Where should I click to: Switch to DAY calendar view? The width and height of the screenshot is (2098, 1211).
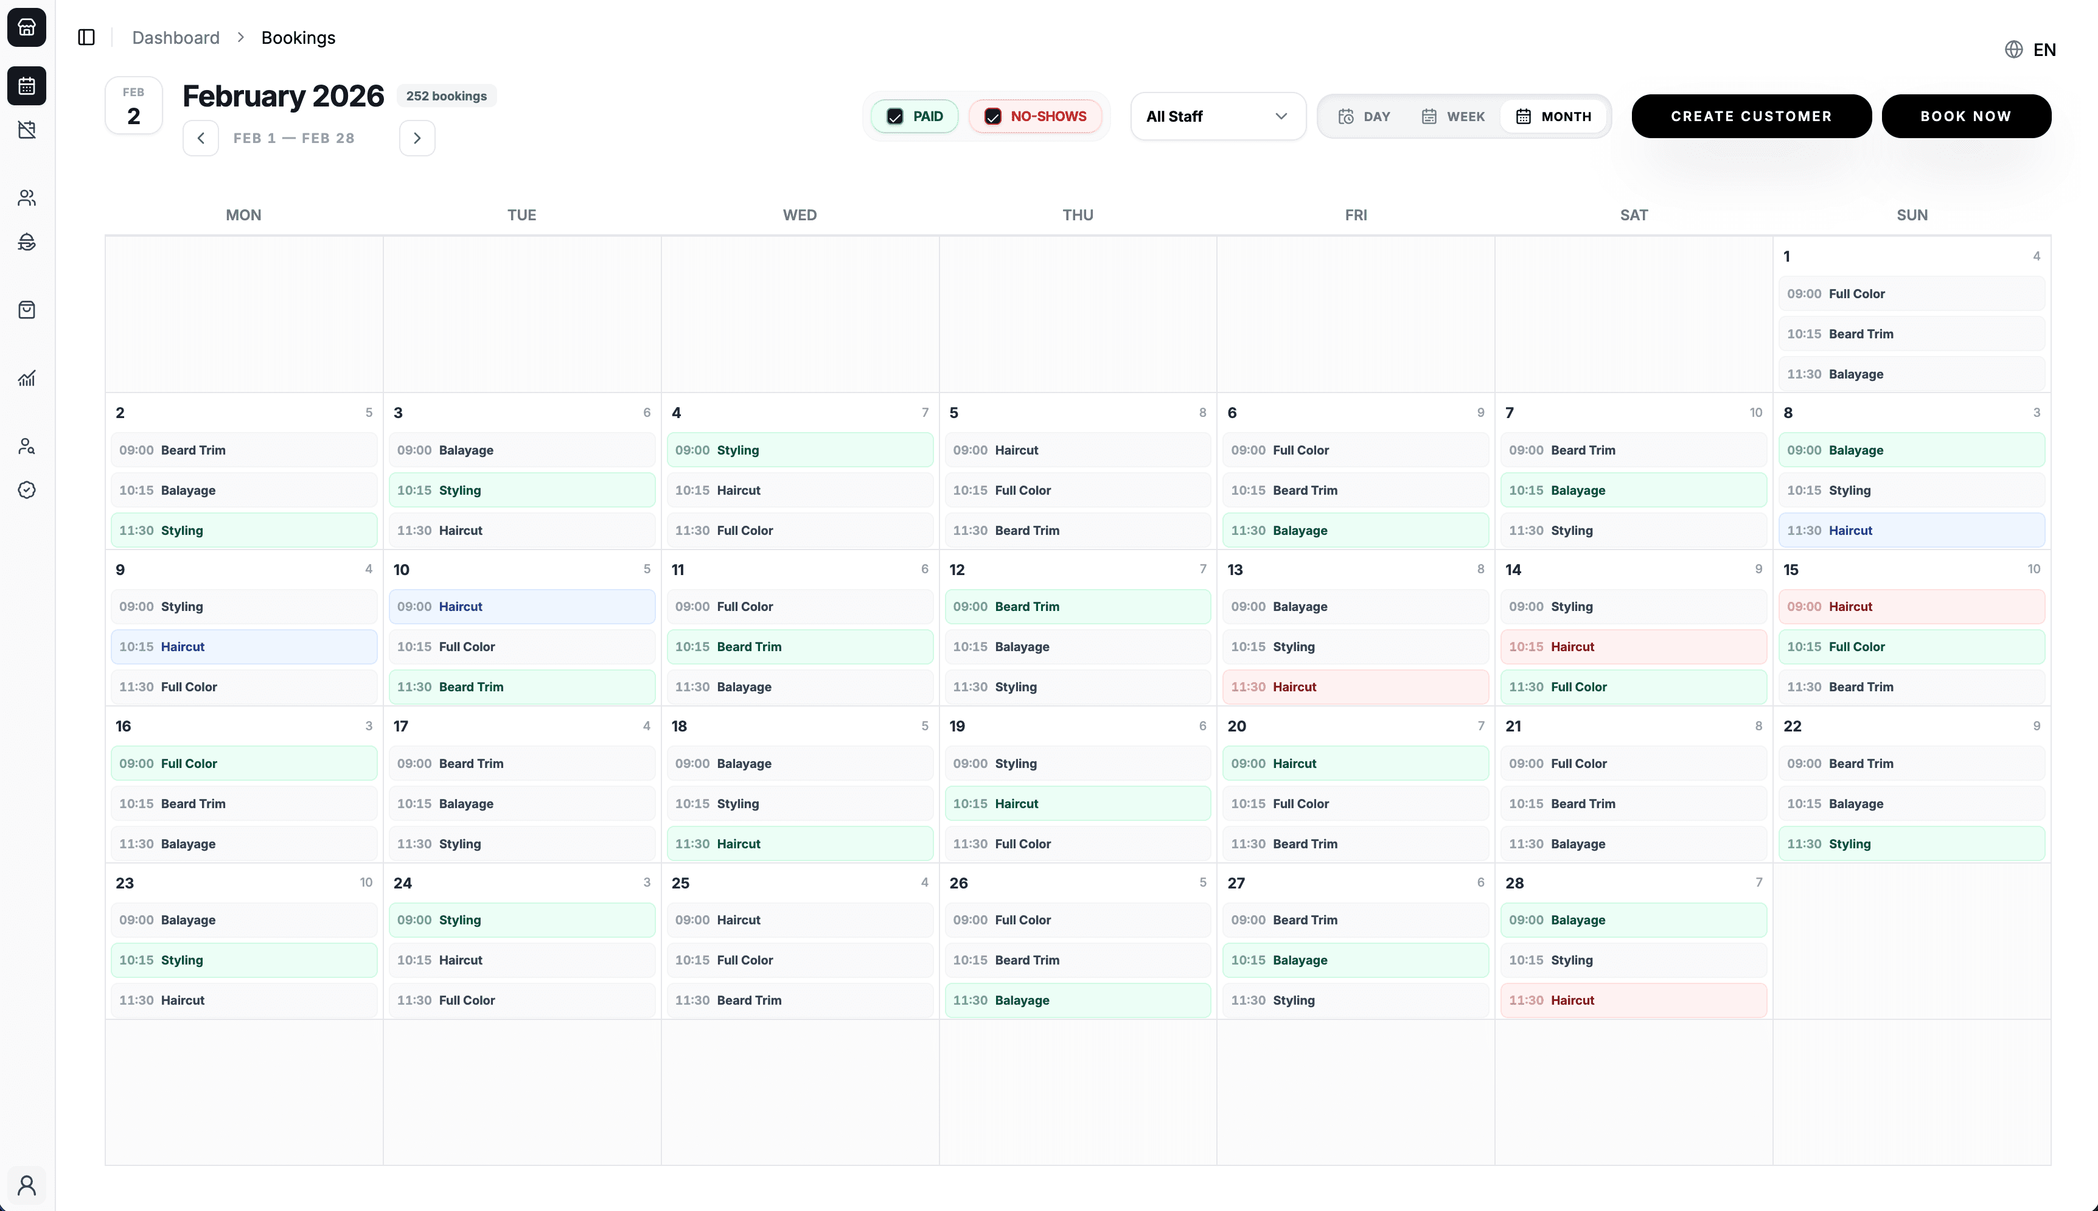tap(1365, 116)
